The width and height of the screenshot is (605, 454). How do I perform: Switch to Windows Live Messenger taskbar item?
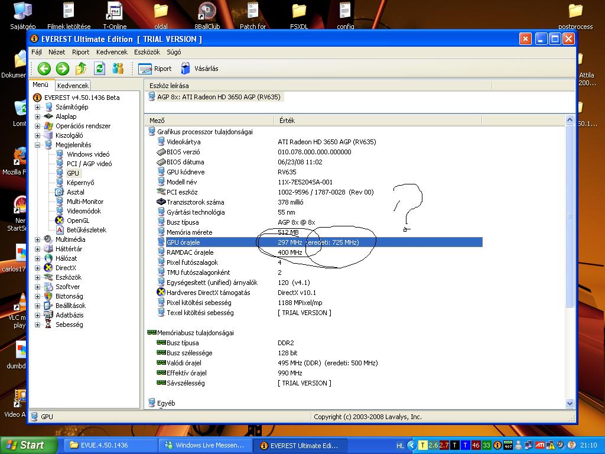[x=205, y=446]
